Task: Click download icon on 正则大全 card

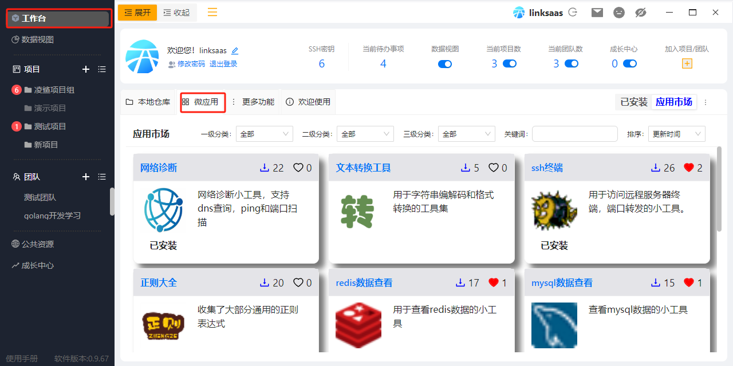Action: click(265, 283)
